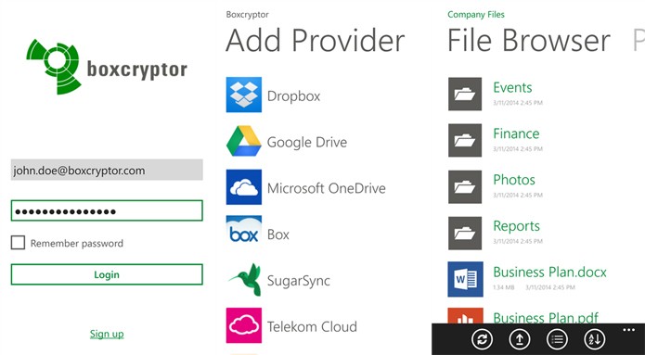Click the Company Files title

[476, 15]
